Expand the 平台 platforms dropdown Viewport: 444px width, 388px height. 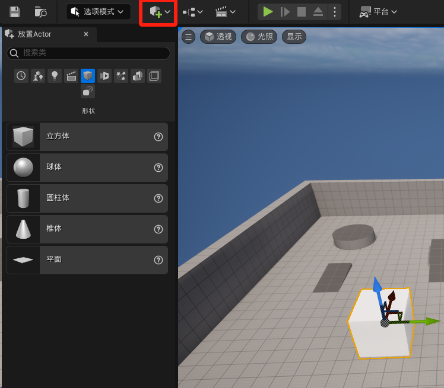pyautogui.click(x=378, y=11)
